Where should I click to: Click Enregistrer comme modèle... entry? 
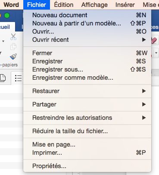coord(87,78)
